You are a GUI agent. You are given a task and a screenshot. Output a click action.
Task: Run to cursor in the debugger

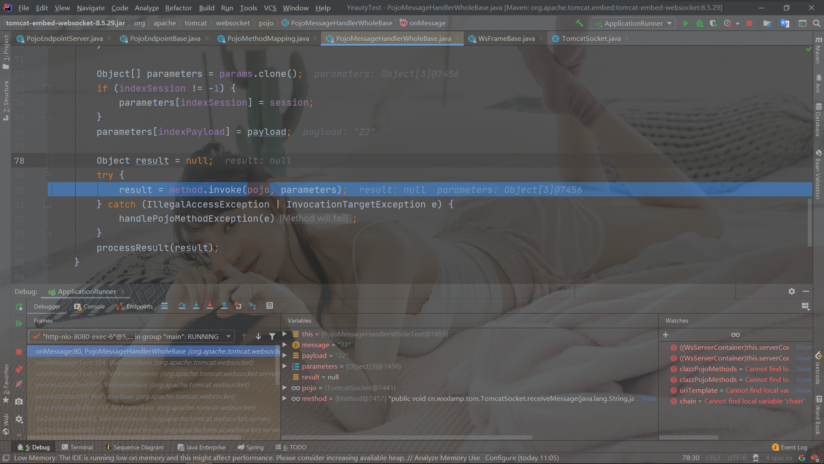[x=252, y=306]
